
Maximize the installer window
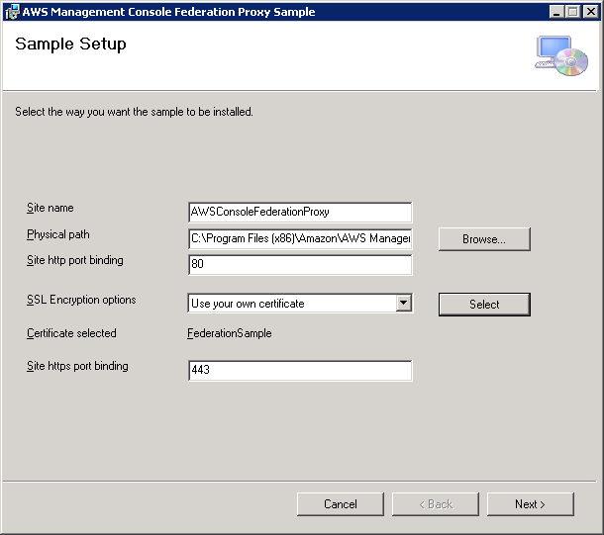tap(572, 12)
